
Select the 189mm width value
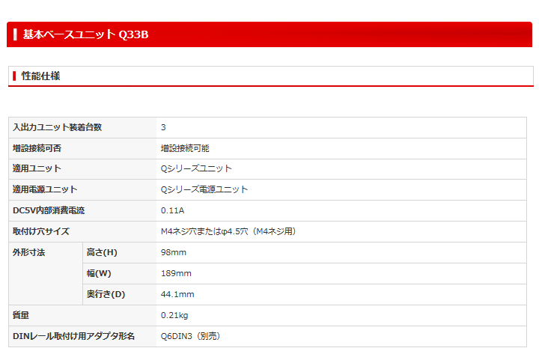pyautogui.click(x=176, y=274)
